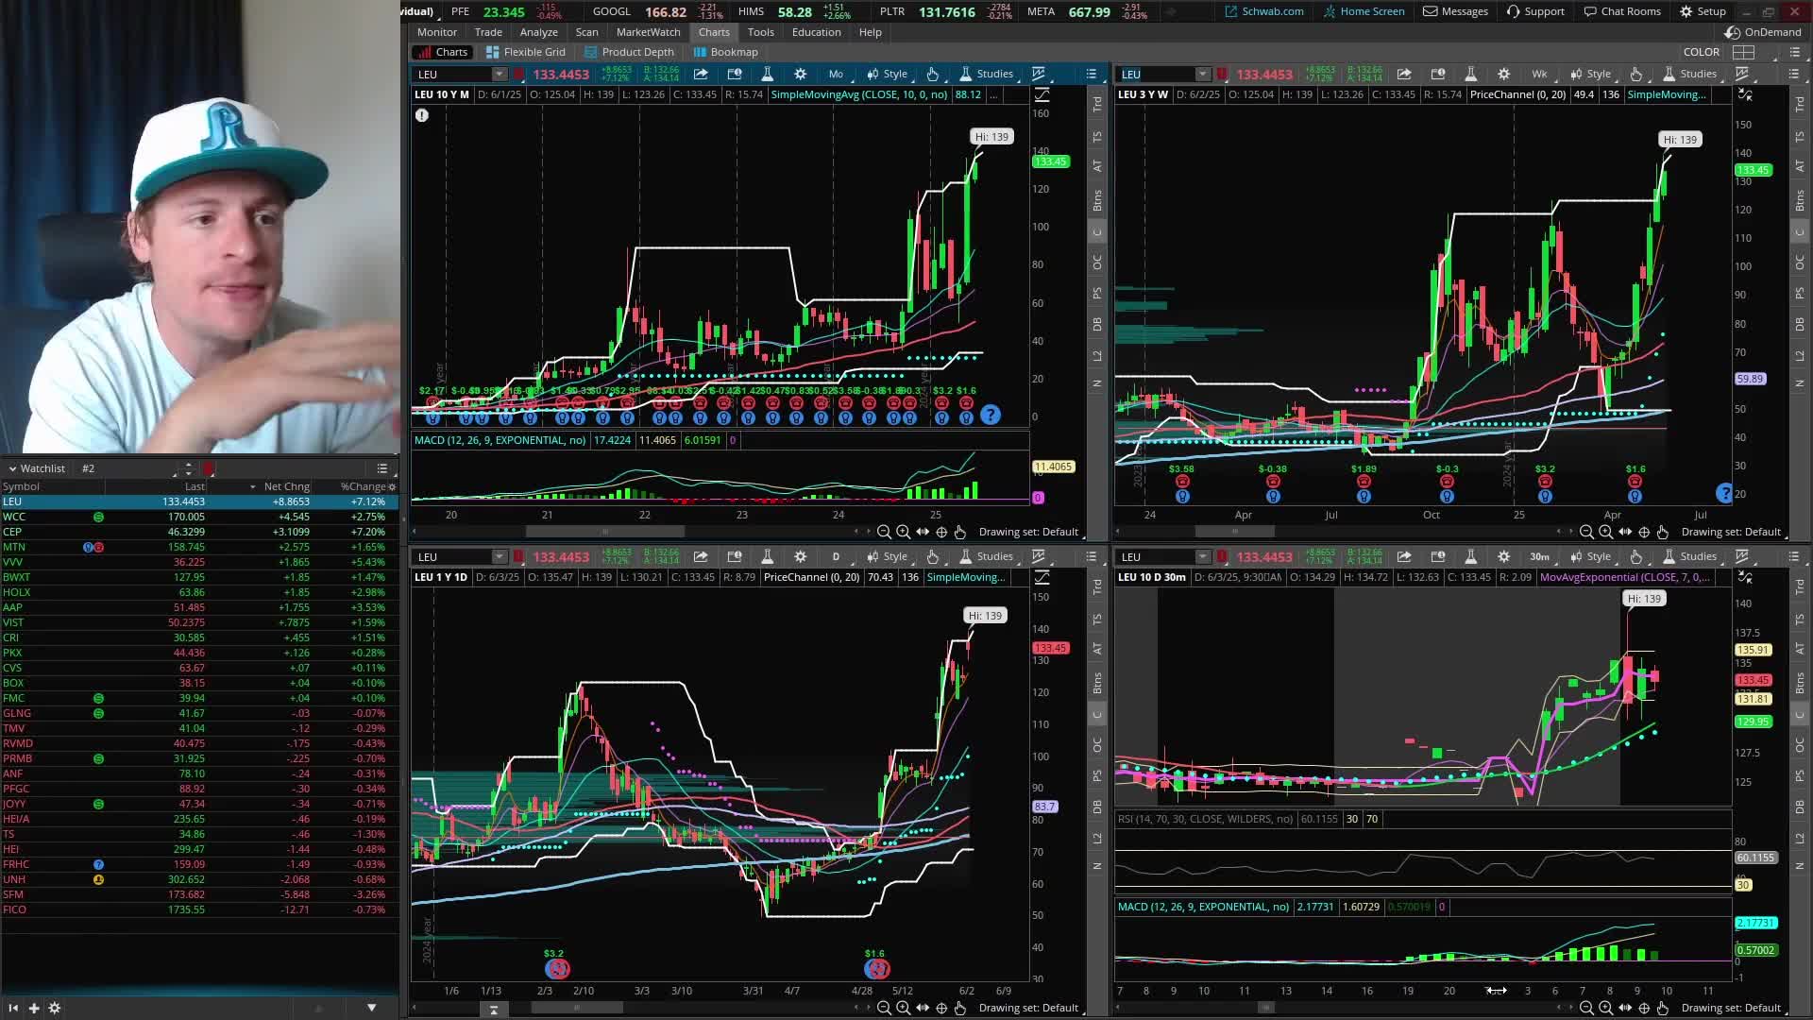Screen dimensions: 1813x1020
Task: Click the share icon in the top-left chart
Action: click(701, 74)
